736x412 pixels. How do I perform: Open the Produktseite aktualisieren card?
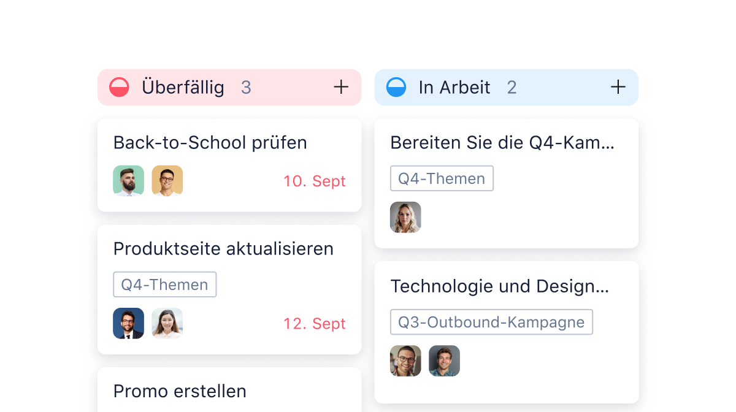coord(223,249)
